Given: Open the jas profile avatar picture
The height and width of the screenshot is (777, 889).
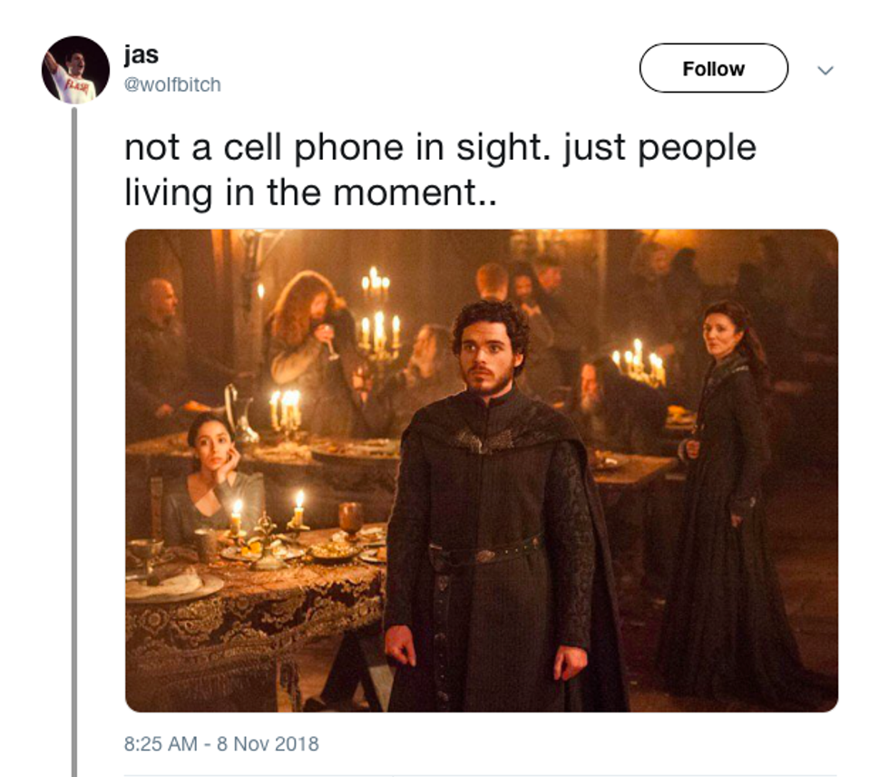Looking at the screenshot, I should 75,70.
